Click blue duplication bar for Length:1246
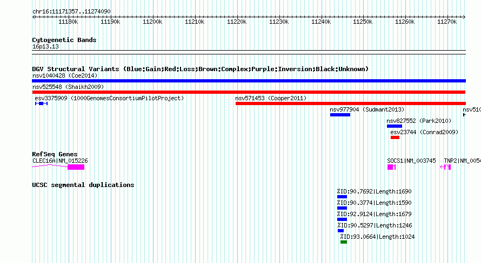Image resolution: width=481 pixels, height=263 pixels. [341, 231]
